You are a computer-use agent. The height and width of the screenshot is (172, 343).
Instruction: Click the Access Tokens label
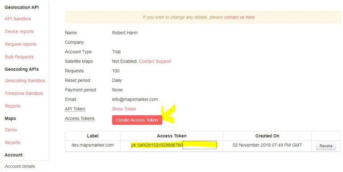79,118
